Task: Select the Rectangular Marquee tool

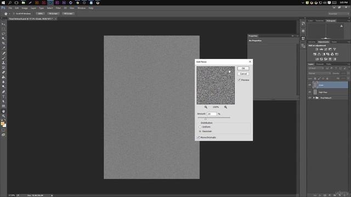Action: click(x=3, y=29)
